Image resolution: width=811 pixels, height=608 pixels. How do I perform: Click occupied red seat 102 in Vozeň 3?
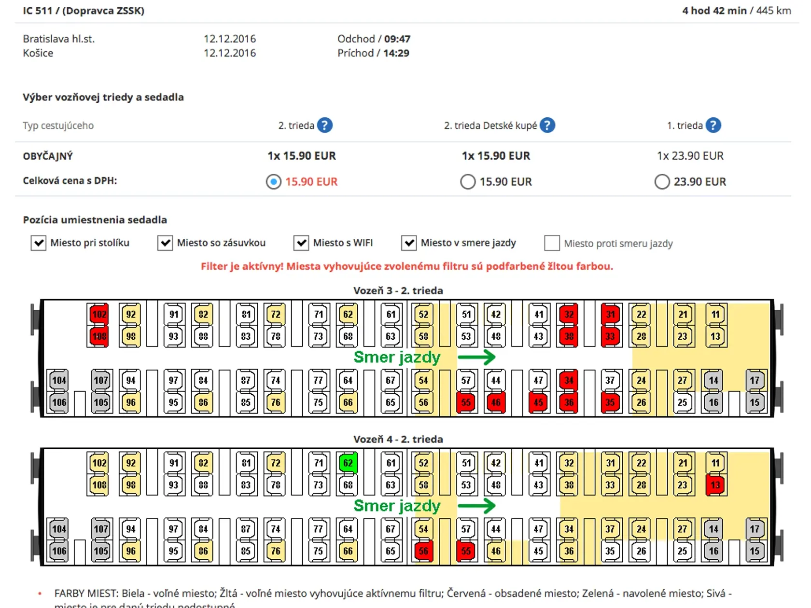[99, 314]
